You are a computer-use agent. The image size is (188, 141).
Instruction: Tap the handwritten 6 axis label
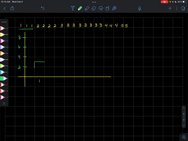pyautogui.click(x=19, y=47)
